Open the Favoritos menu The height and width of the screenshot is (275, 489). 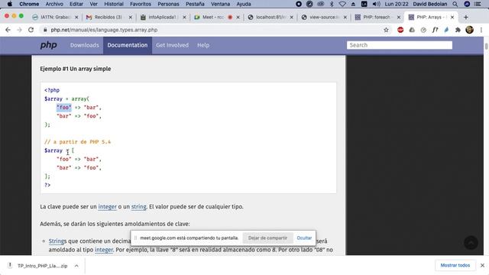[x=141, y=4]
